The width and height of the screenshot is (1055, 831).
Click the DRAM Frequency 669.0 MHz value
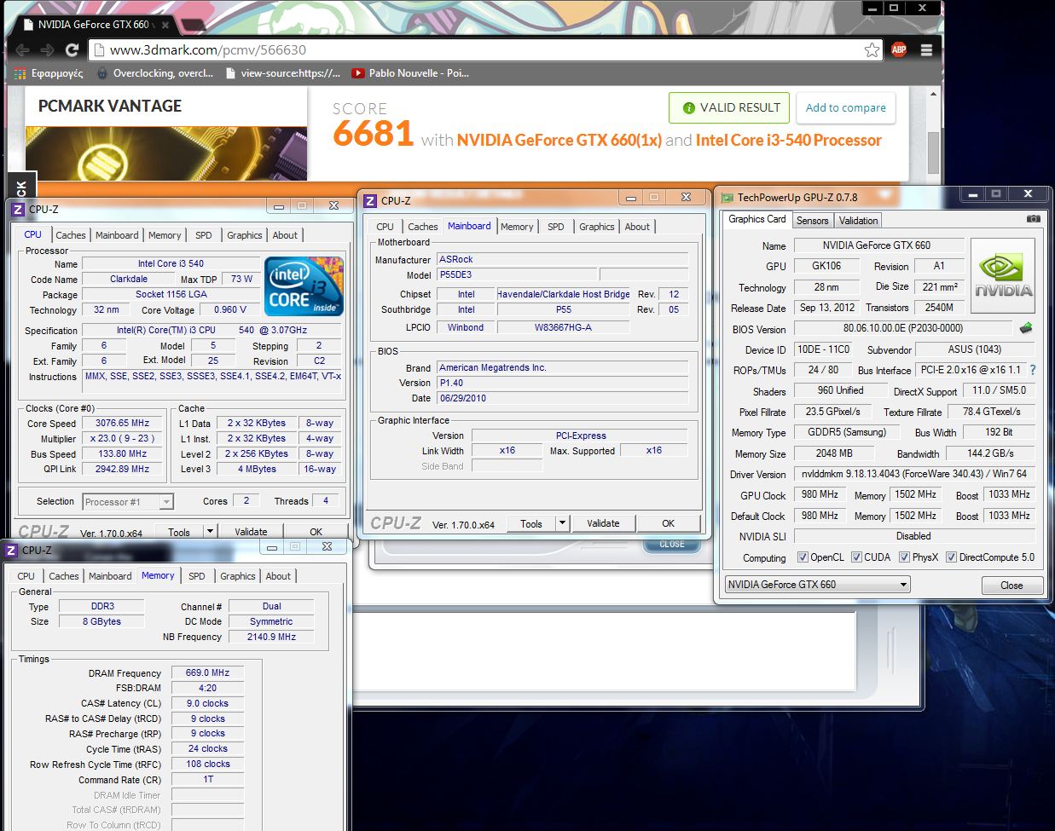coord(207,672)
